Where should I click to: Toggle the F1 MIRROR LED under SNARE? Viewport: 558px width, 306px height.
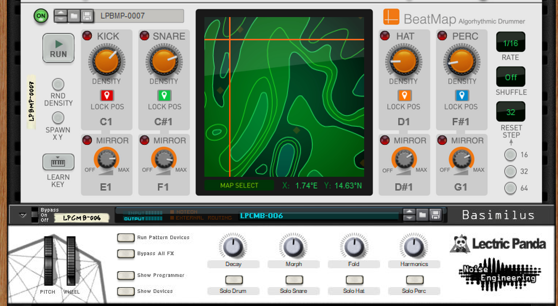click(144, 140)
